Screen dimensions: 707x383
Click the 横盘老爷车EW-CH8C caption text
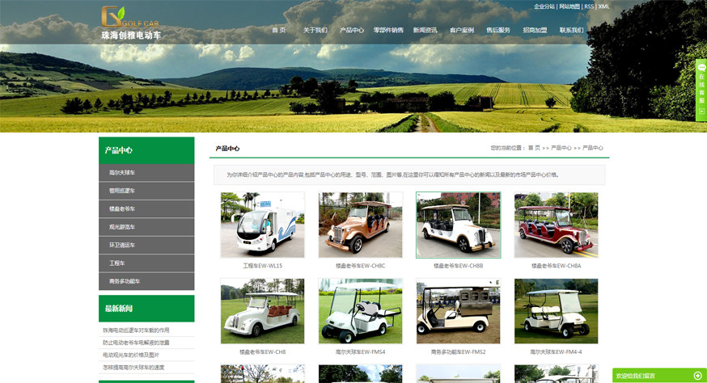point(360,266)
